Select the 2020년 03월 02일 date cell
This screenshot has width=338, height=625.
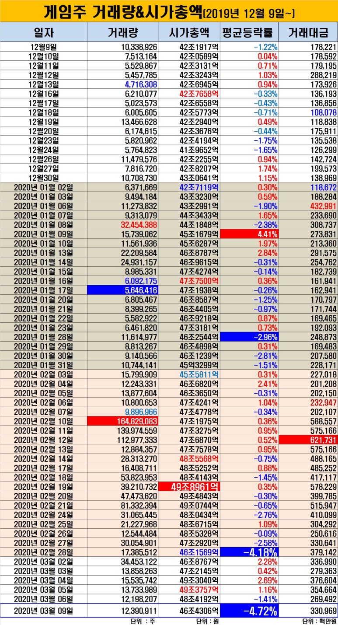pos(44,561)
